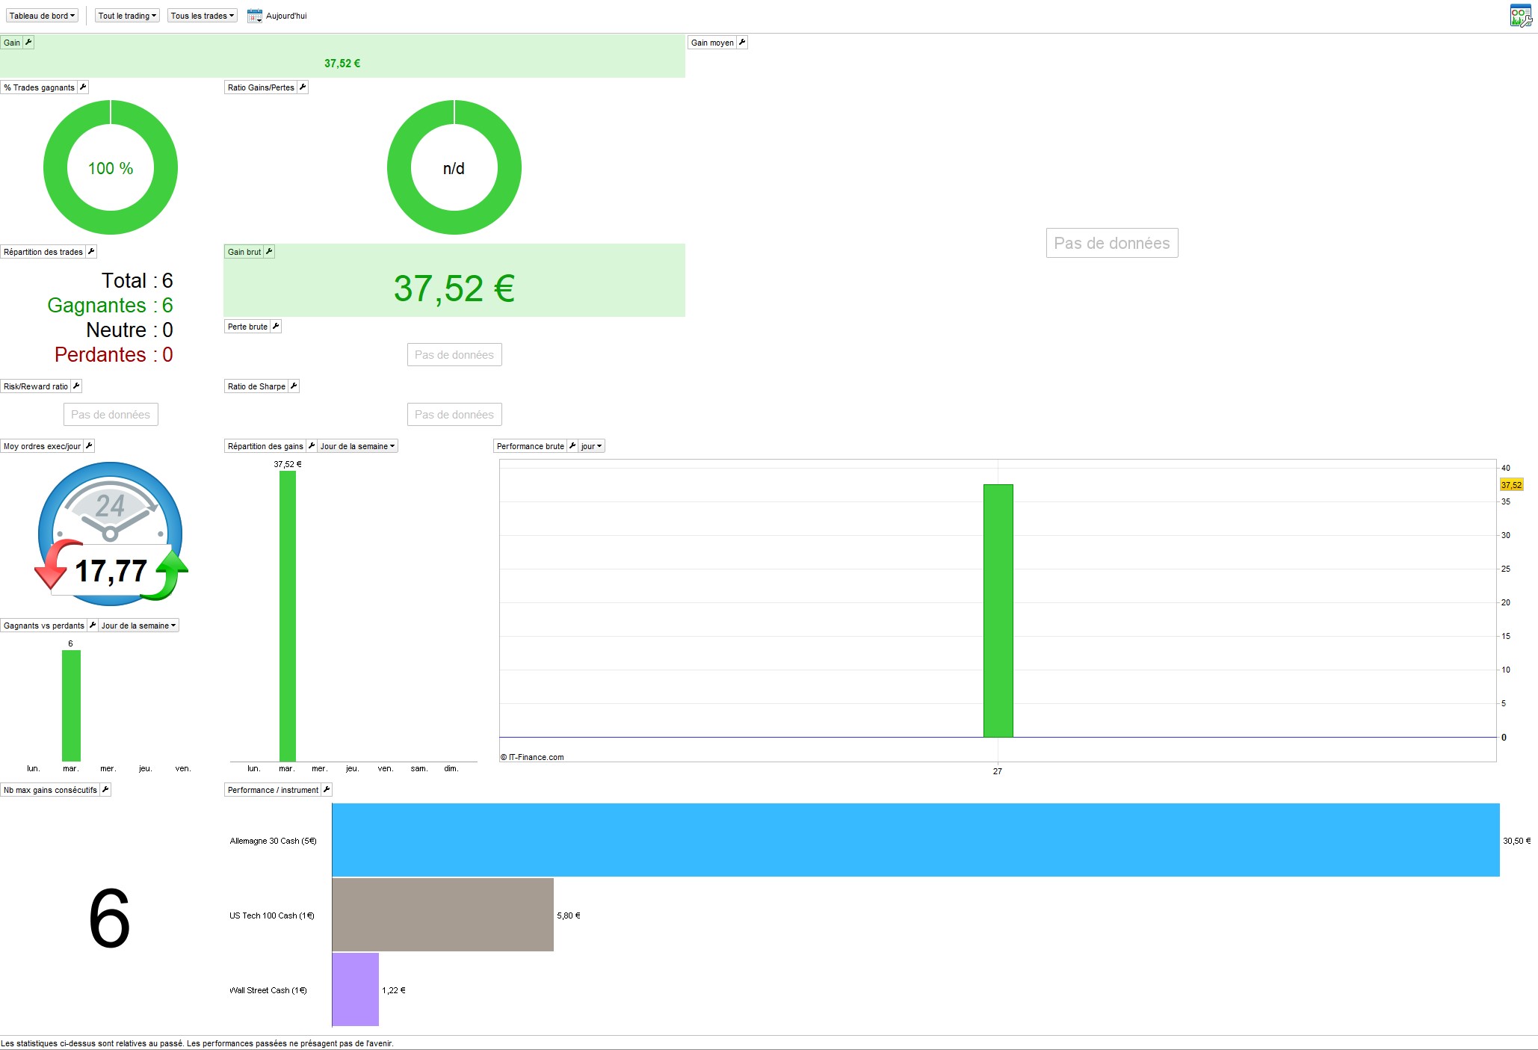Click wrench icon beside % Trades gagnants
1538x1050 pixels.
click(83, 87)
